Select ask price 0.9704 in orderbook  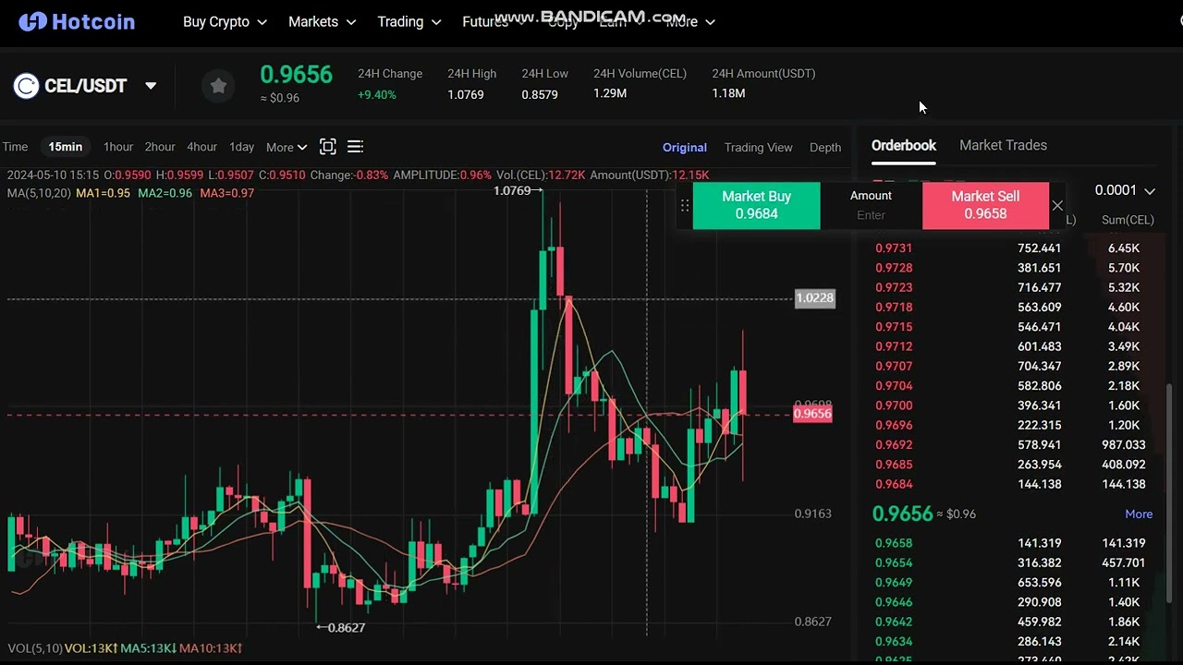[x=894, y=386]
